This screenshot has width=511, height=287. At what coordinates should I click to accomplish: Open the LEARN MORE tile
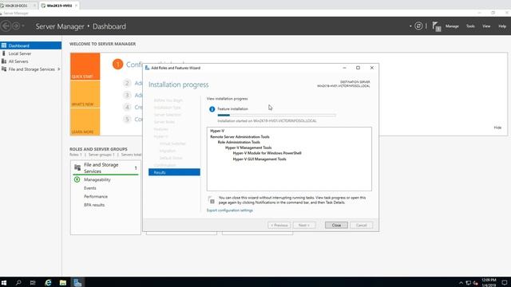pyautogui.click(x=85, y=122)
